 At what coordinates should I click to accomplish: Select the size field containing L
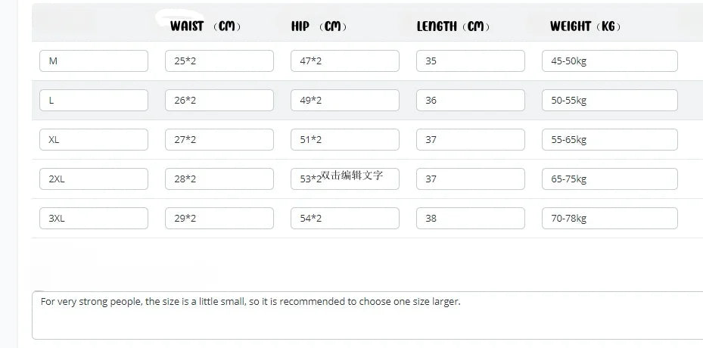click(x=94, y=101)
